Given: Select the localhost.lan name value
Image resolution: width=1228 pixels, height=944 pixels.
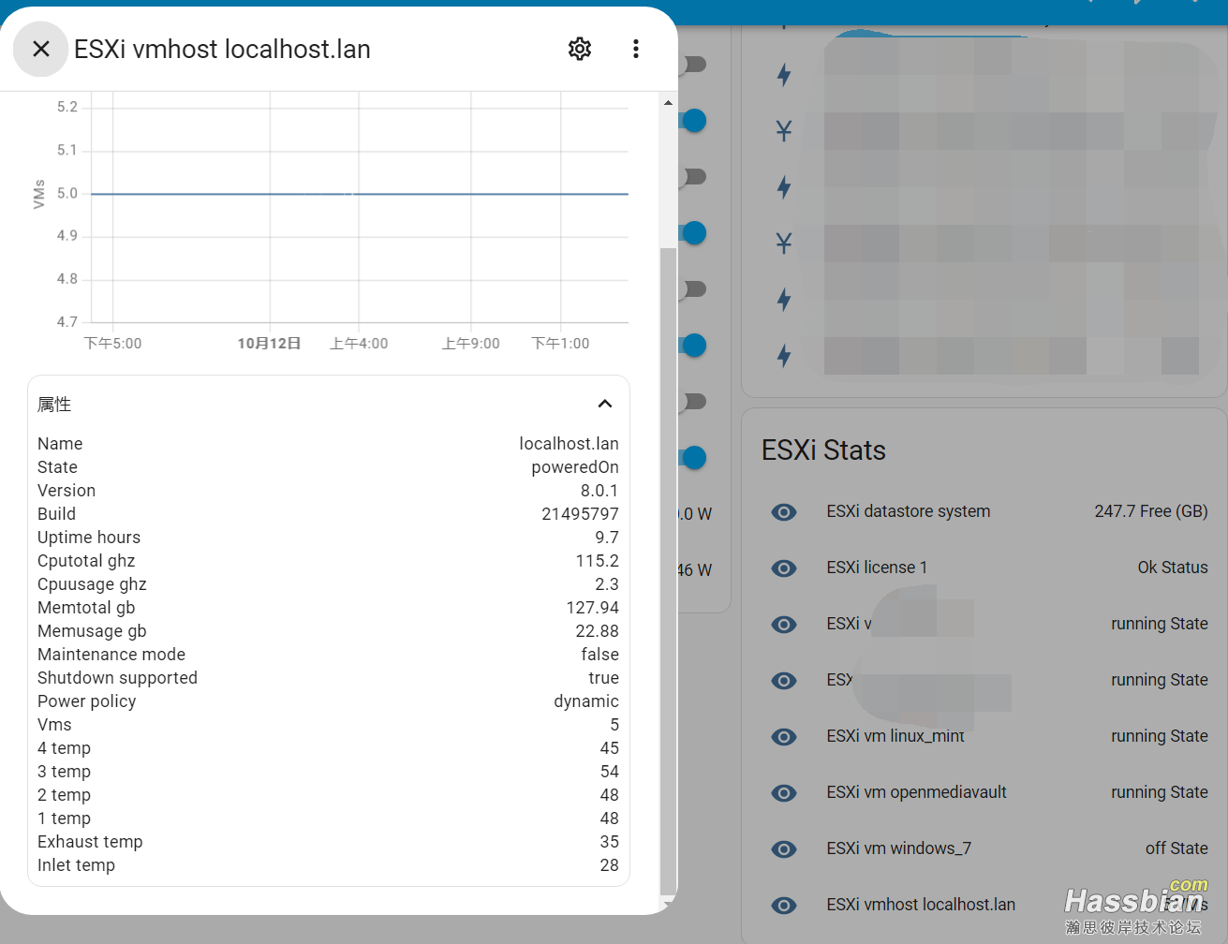Looking at the screenshot, I should (x=569, y=444).
